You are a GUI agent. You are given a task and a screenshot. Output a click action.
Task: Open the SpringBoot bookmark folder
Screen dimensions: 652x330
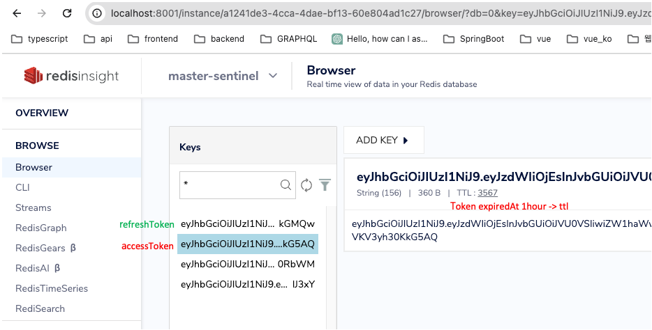pyautogui.click(x=473, y=39)
